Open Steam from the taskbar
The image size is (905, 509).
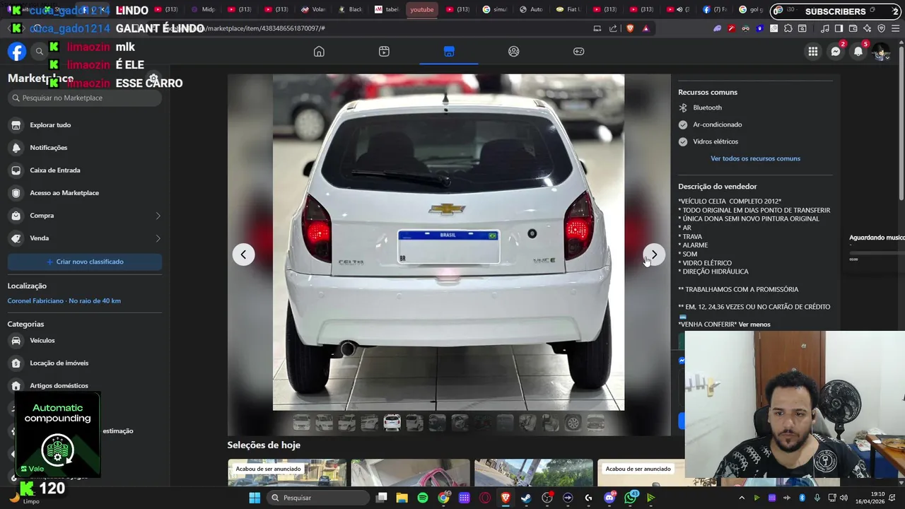(526, 498)
